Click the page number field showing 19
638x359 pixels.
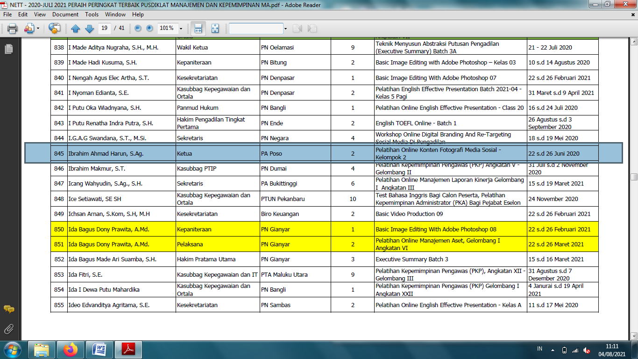(105, 29)
